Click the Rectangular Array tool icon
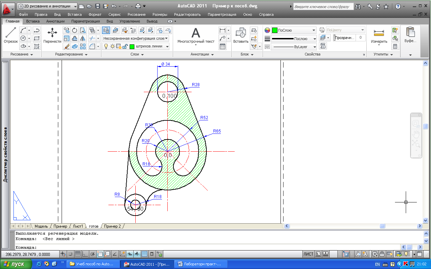Screen dimensions: 431x269 pos(83,46)
